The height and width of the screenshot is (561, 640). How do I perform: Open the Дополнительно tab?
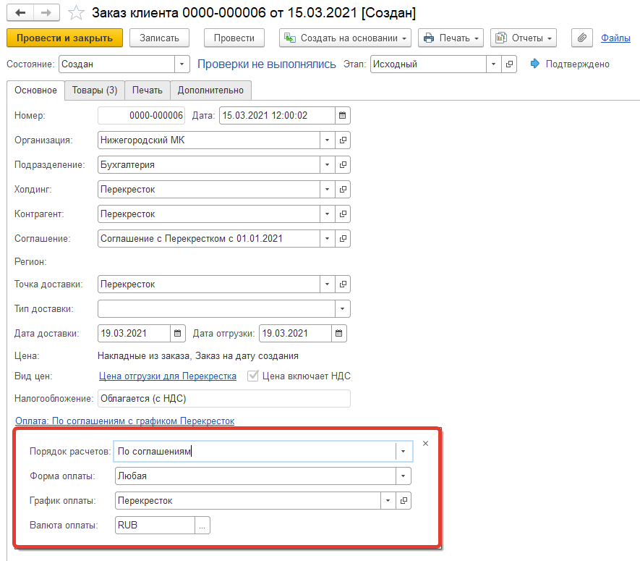coord(211,90)
